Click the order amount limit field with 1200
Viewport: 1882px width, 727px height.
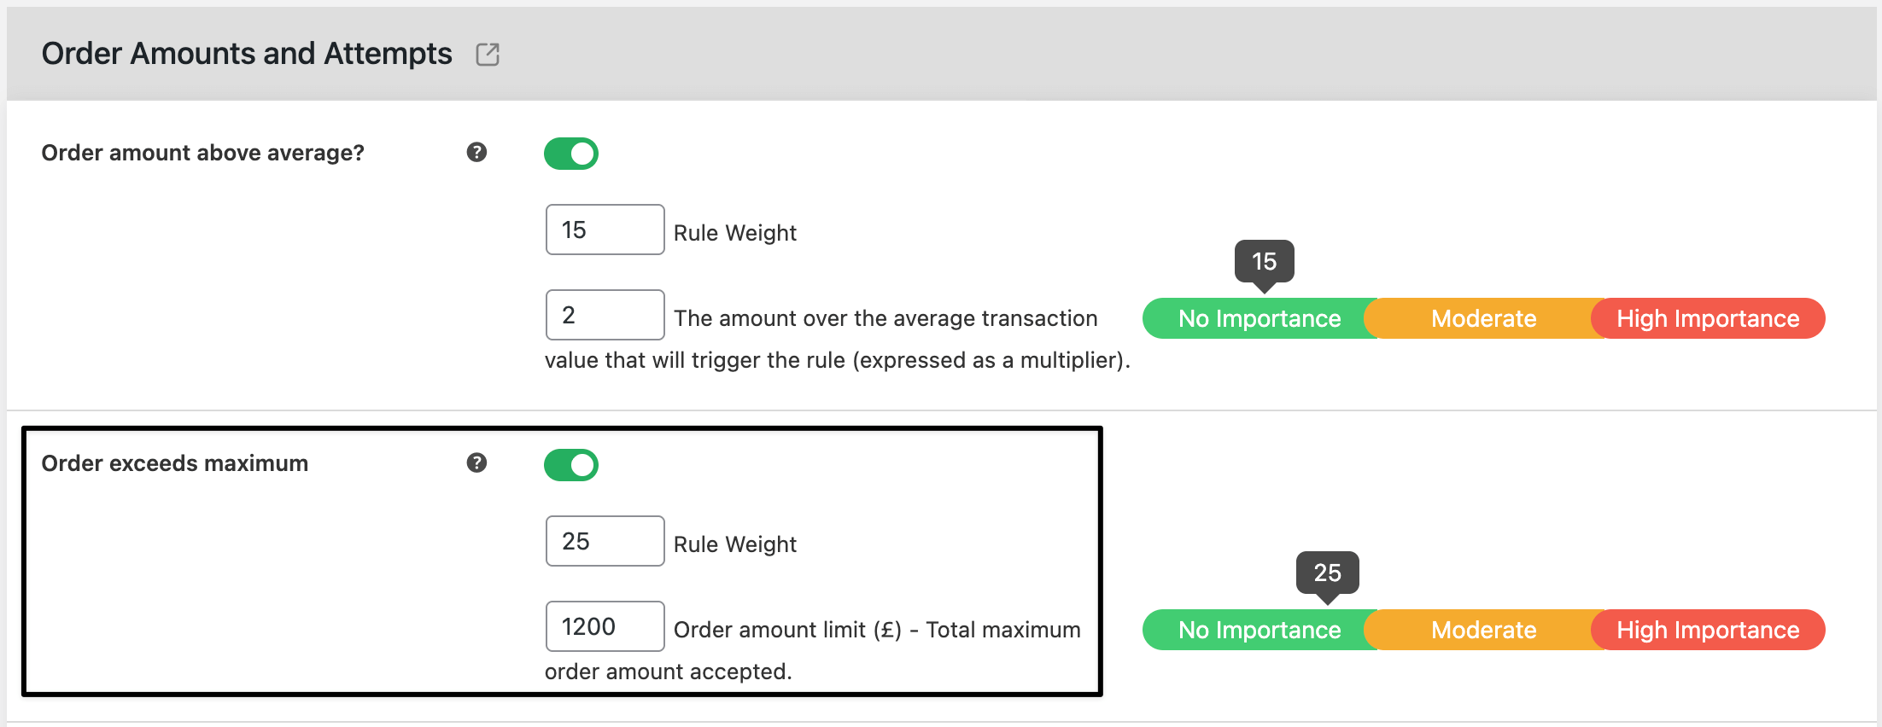pos(605,626)
